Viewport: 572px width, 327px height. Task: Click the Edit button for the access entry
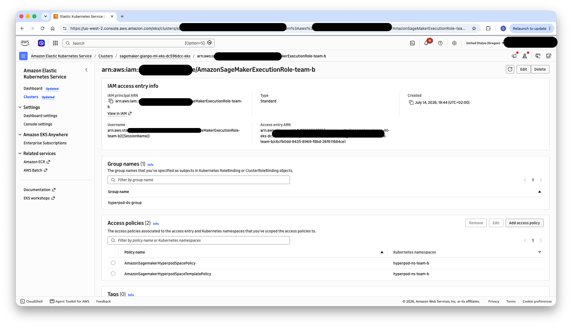click(524, 69)
